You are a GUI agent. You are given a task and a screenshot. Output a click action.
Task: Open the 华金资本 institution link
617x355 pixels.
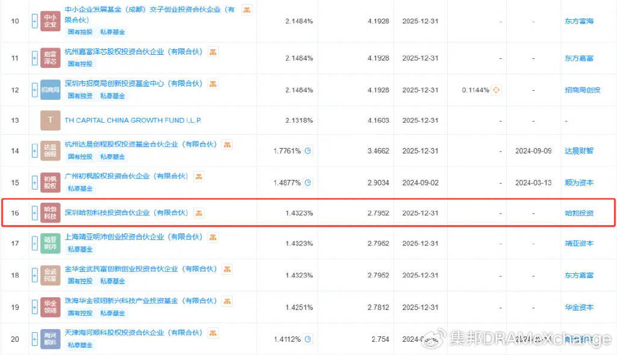coord(579,307)
